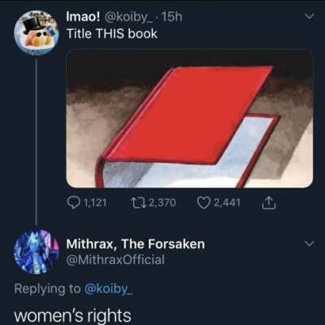Open the top hat profile avatar of koiby_
The width and height of the screenshot is (325, 325).
pyautogui.click(x=37, y=33)
